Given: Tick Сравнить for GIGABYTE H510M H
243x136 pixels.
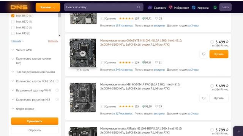Looking at the screenshot, I should coord(103,62).
